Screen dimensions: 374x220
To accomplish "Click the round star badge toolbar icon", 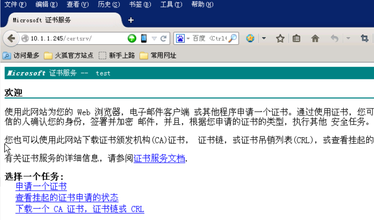I will tap(250, 38).
